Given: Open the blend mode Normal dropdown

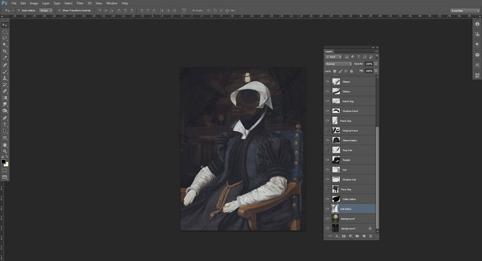Looking at the screenshot, I should (338, 64).
